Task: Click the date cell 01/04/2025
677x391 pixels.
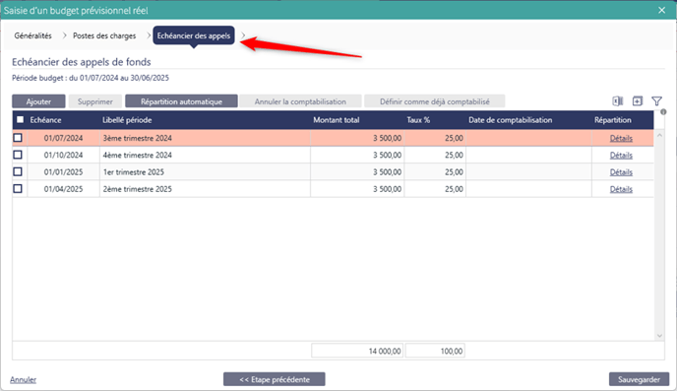Action: (63, 189)
